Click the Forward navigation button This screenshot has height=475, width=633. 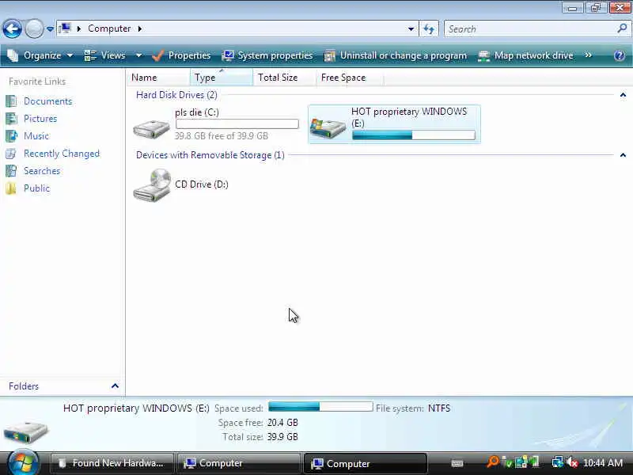coord(34,28)
